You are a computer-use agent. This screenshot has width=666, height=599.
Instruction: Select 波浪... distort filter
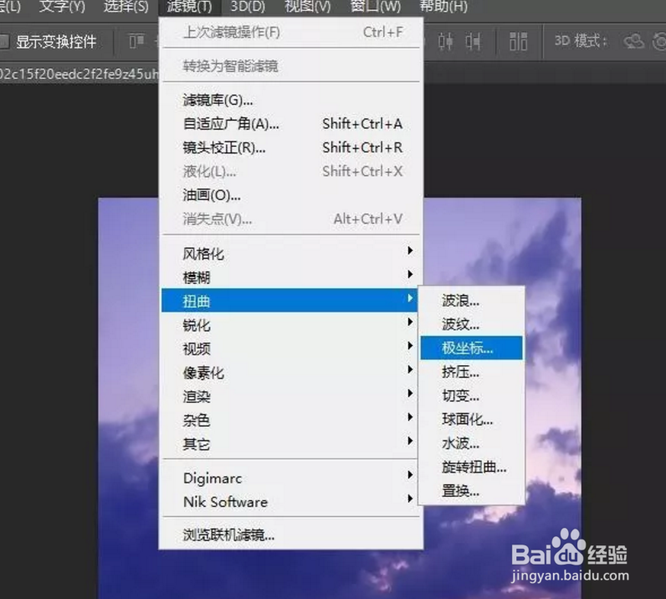471,301
